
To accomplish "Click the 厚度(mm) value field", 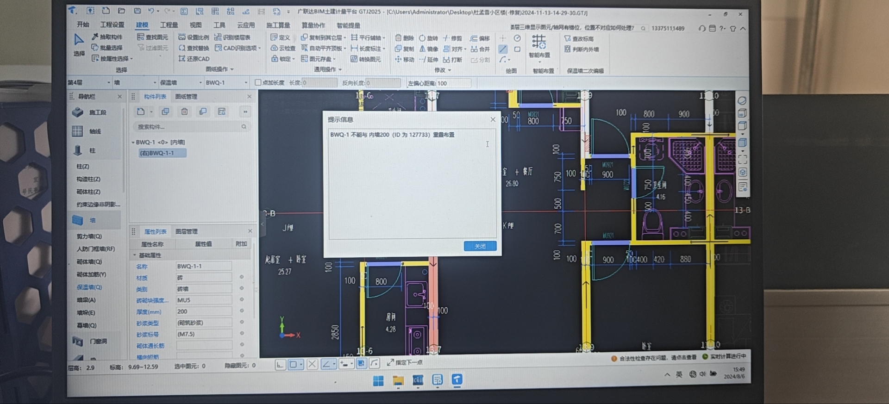I will [x=204, y=311].
